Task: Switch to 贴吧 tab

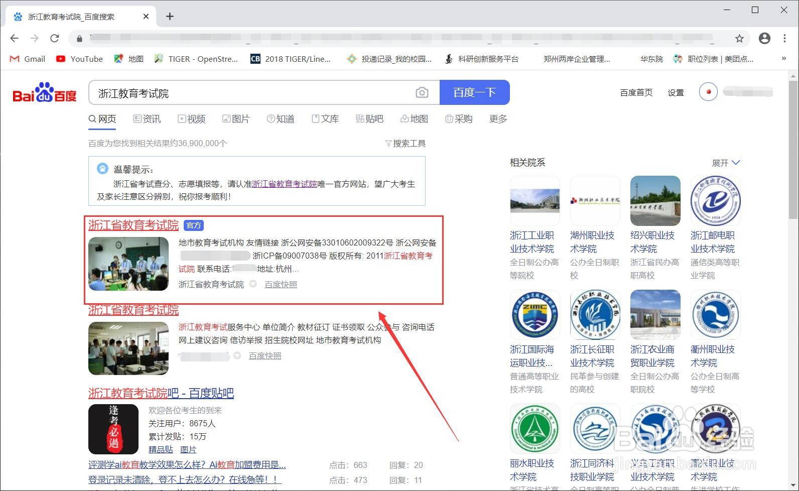Action: [x=369, y=119]
